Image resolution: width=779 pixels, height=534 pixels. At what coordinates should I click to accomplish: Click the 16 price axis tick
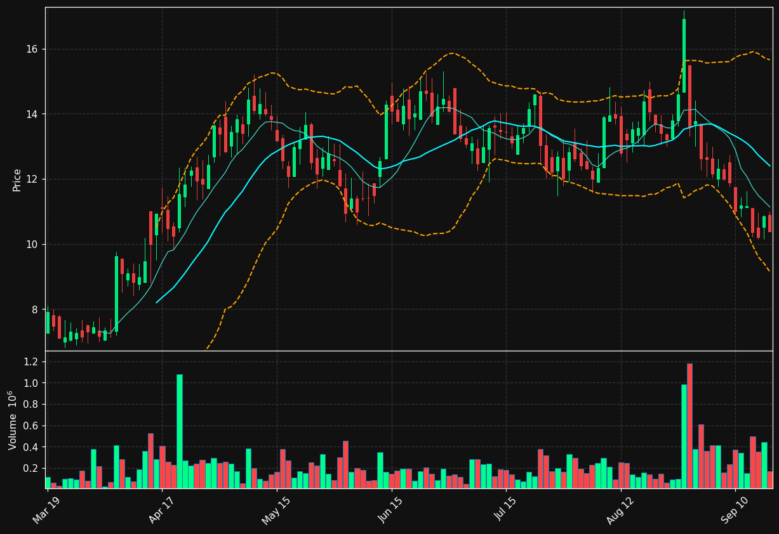click(x=32, y=49)
